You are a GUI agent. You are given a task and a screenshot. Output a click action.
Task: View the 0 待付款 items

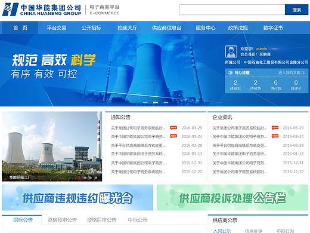(276, 85)
